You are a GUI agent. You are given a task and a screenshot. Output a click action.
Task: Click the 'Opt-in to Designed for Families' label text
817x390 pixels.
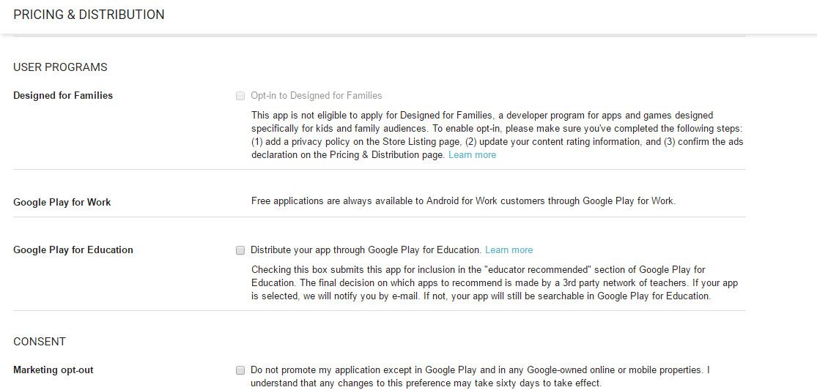[x=316, y=96]
